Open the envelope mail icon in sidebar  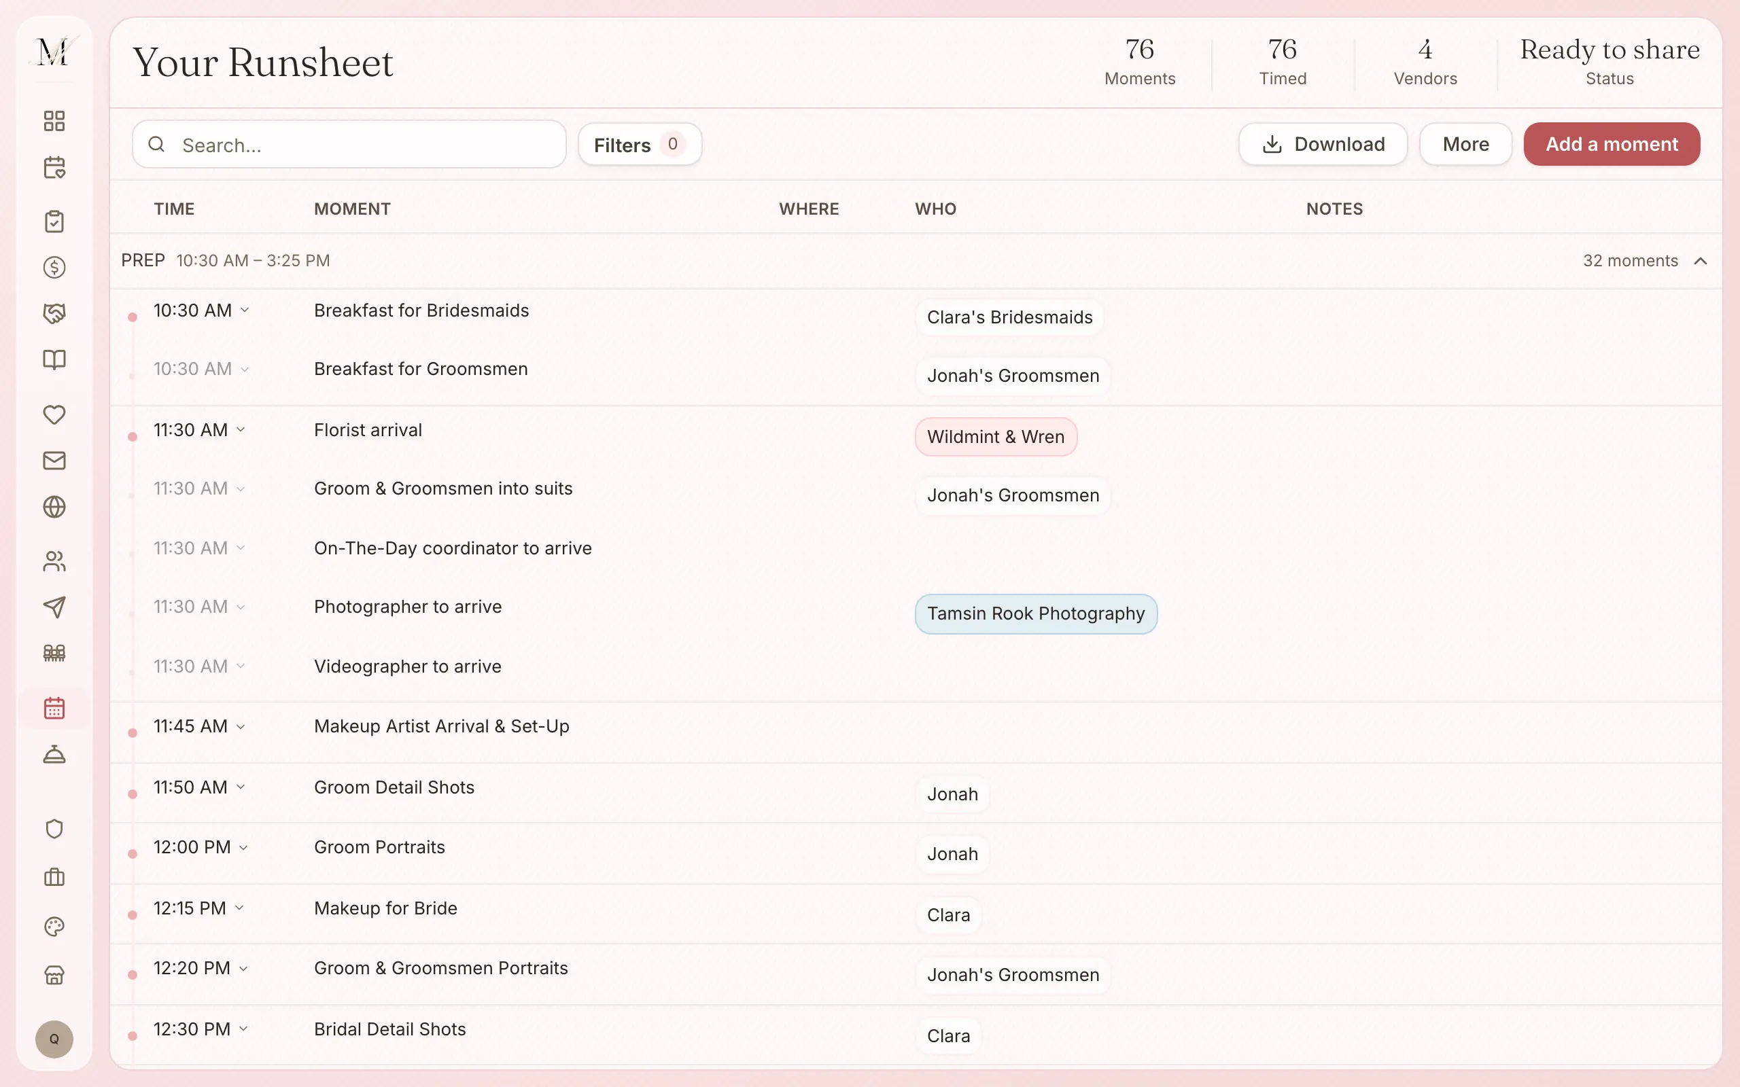(54, 460)
